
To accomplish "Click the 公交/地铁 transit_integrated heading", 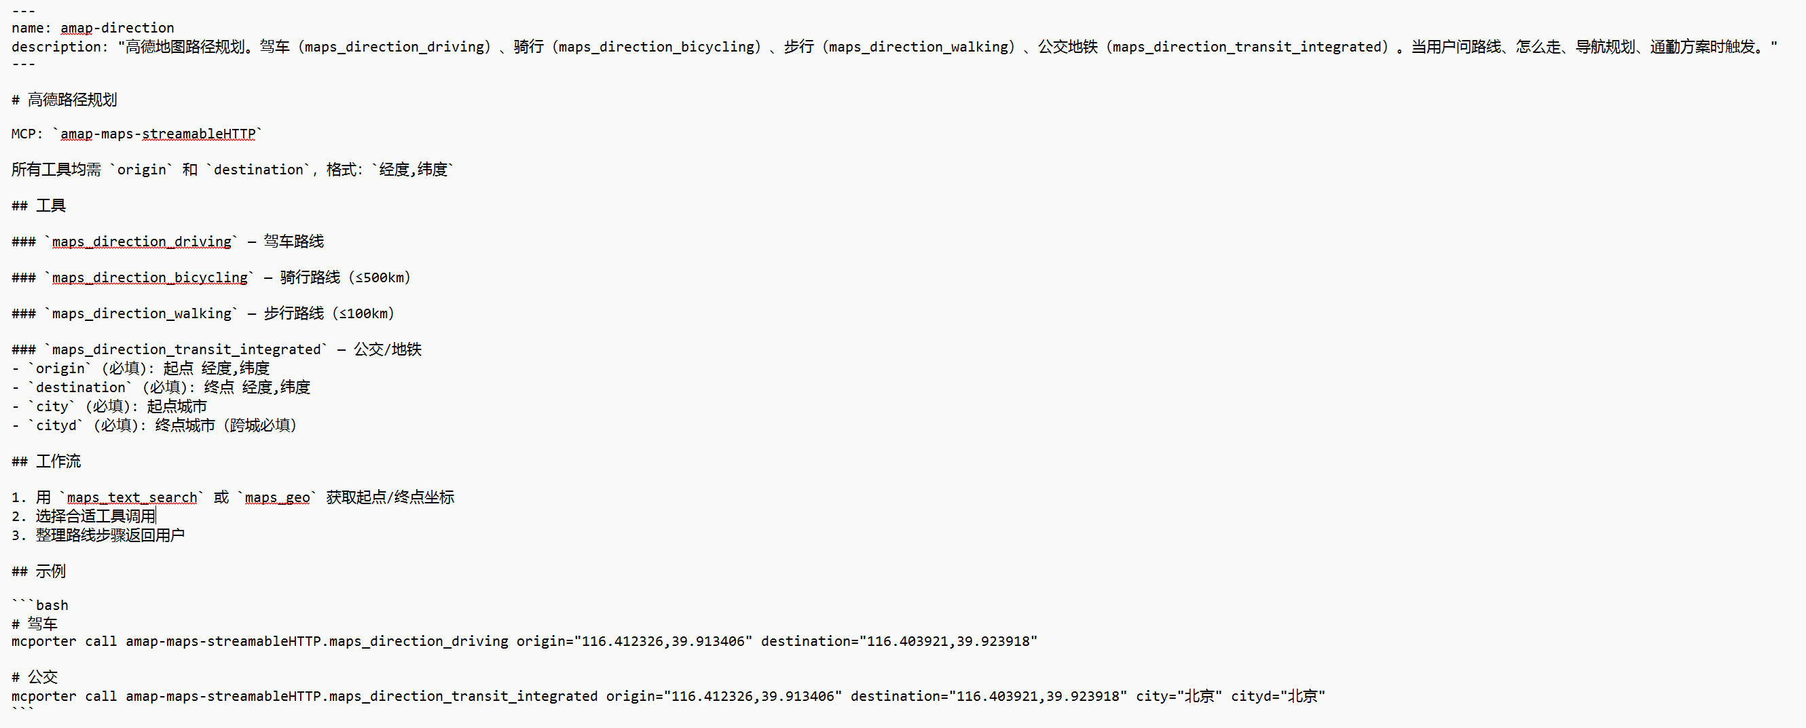I will point(216,349).
